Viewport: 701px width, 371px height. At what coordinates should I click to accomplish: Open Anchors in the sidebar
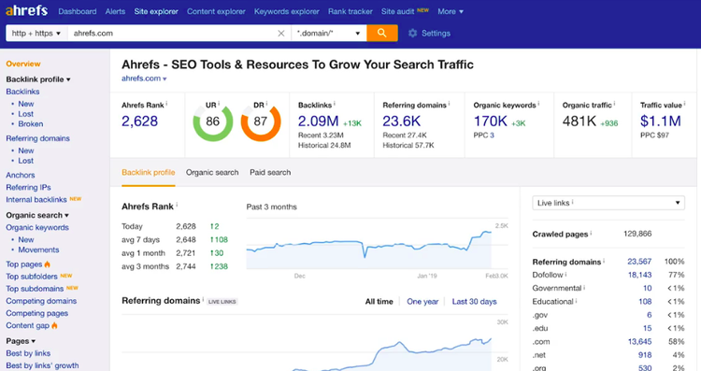point(21,175)
